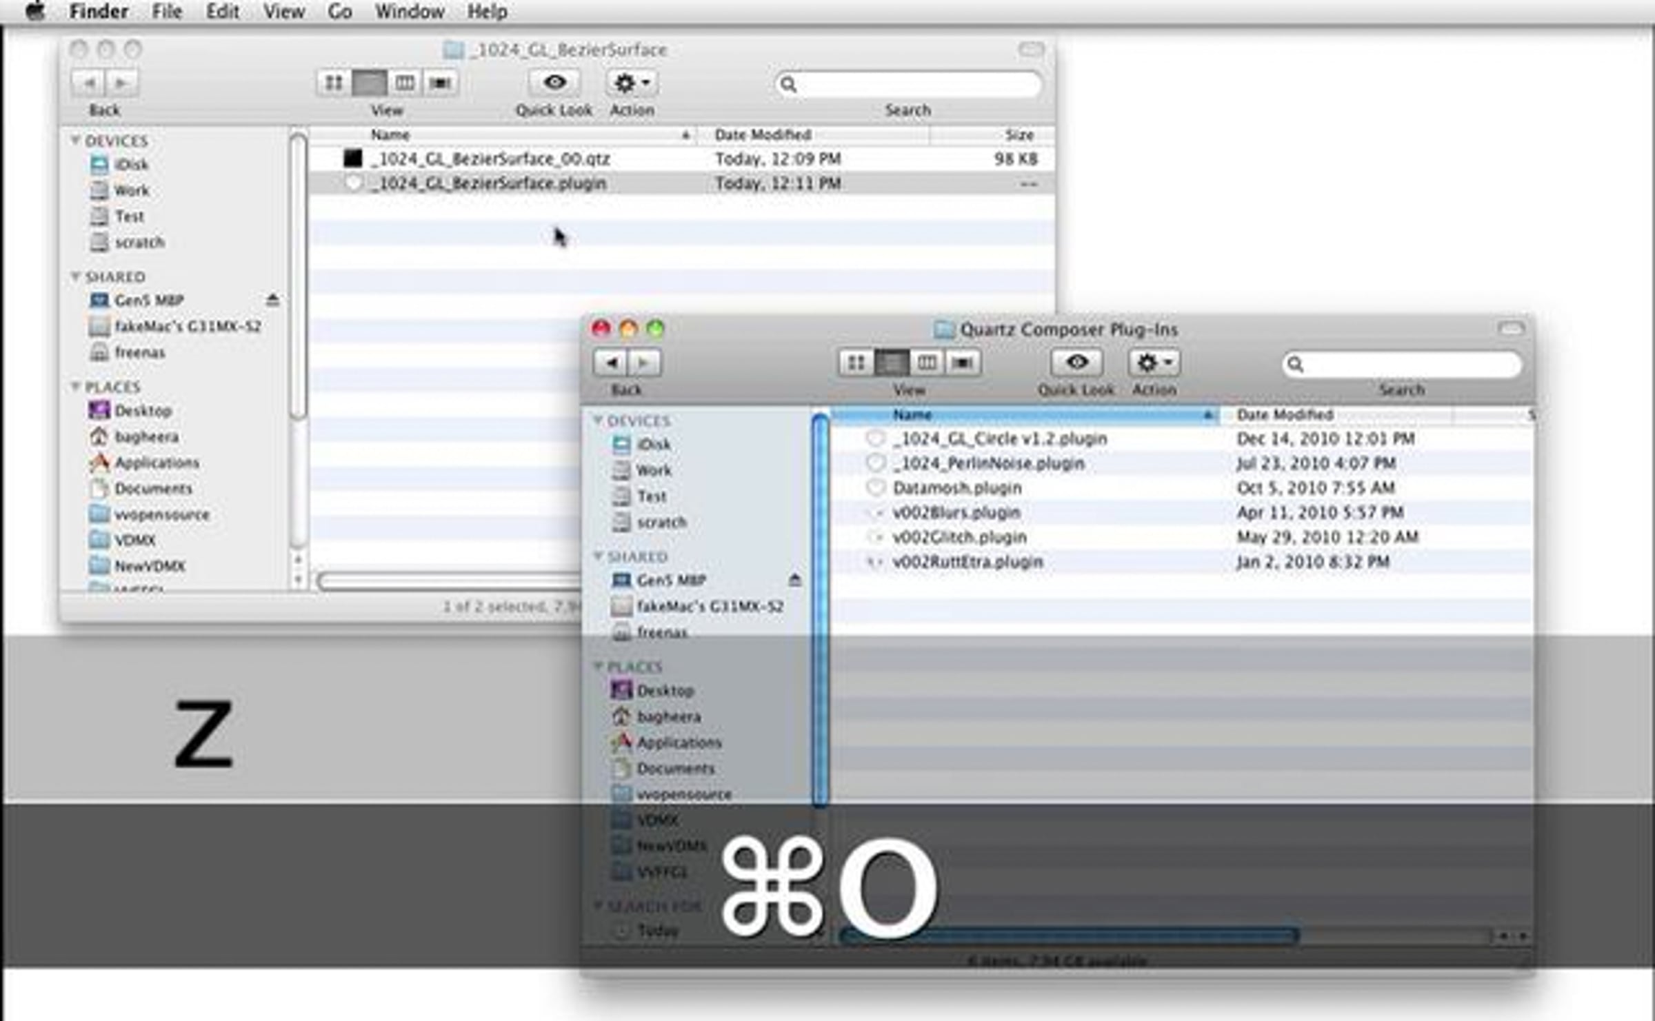The height and width of the screenshot is (1021, 1655).
Task: Switch _1024_GL_BezierSurface window to icon view
Action: point(334,83)
